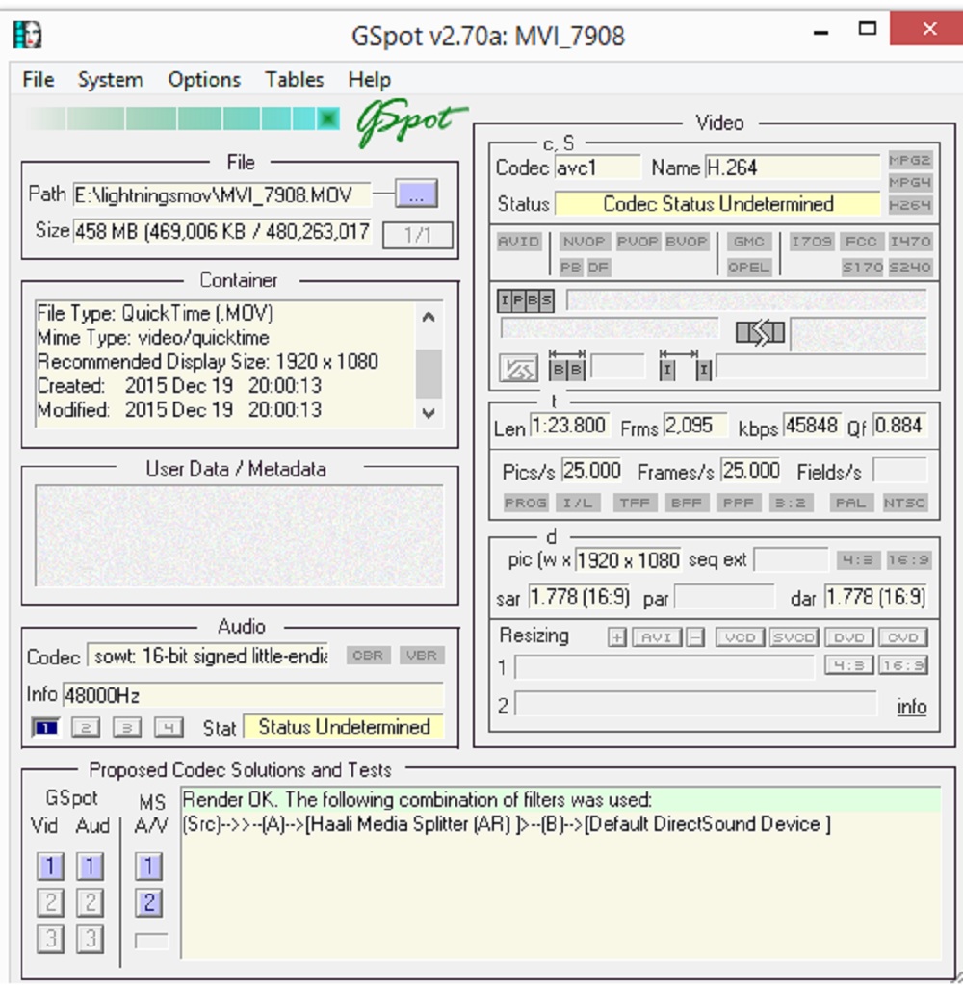Screen dimensions: 963x985
Task: Toggle the VBR audio indicator
Action: pyautogui.click(x=422, y=655)
